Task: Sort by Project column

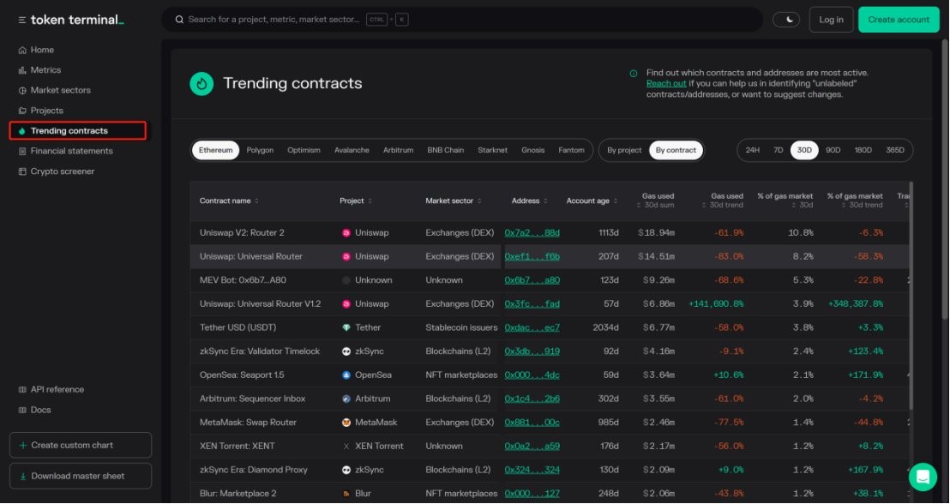Action: [x=356, y=201]
